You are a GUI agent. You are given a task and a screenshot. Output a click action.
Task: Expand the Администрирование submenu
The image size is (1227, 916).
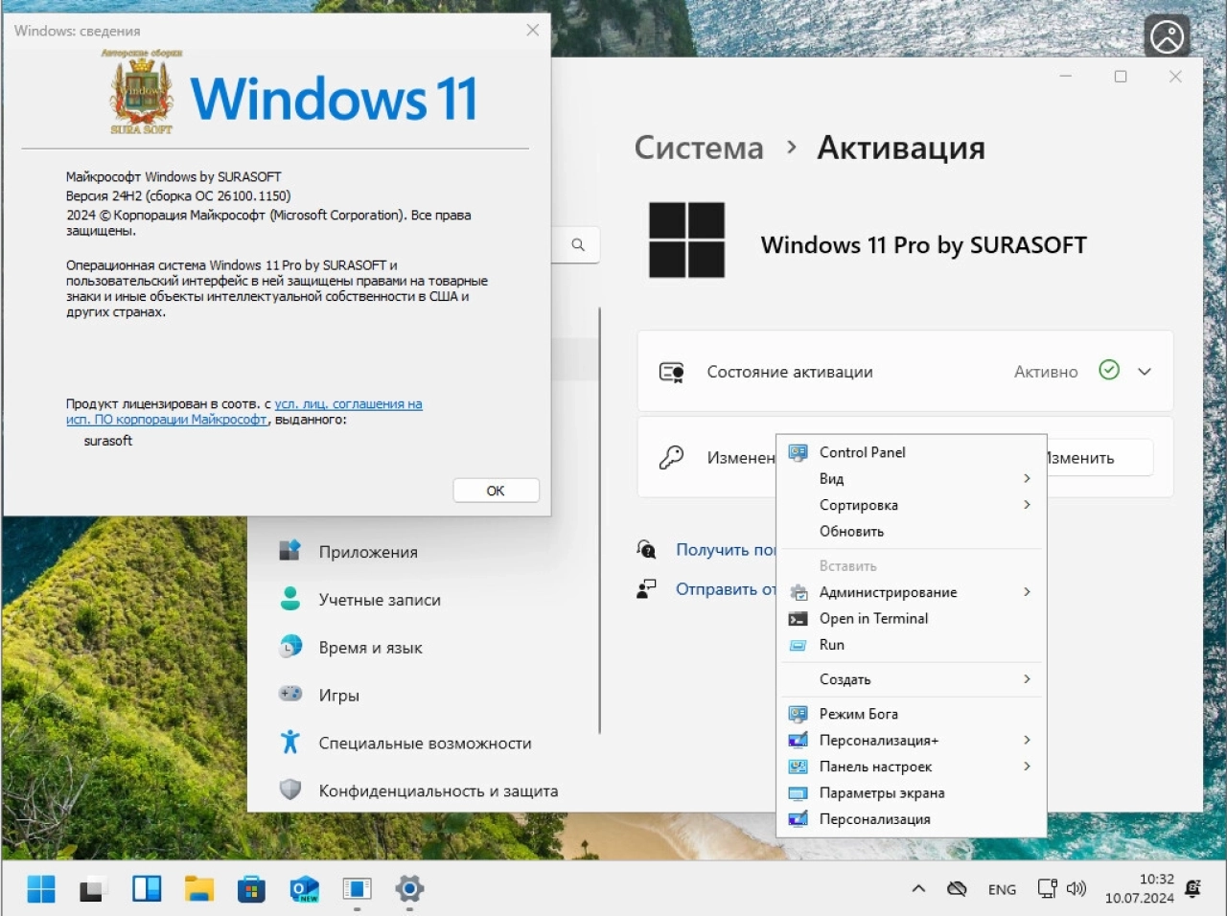tap(911, 592)
